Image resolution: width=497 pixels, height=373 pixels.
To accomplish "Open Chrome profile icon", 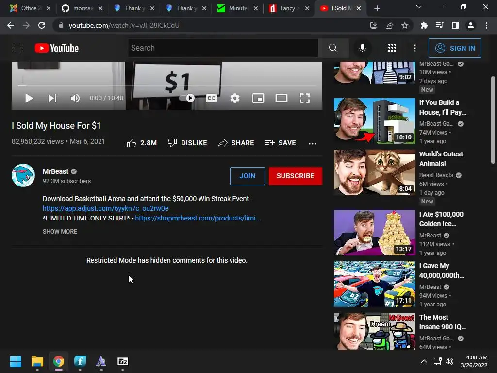I will 471,25.
